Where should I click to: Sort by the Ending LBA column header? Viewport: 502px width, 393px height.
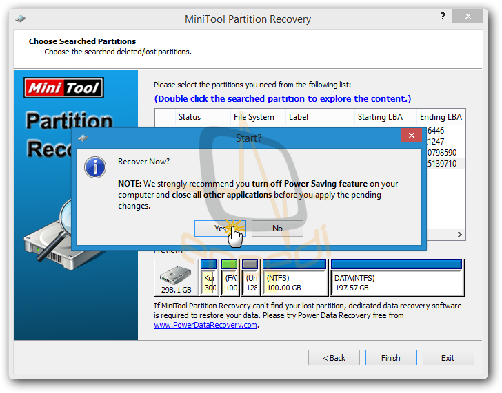point(441,117)
